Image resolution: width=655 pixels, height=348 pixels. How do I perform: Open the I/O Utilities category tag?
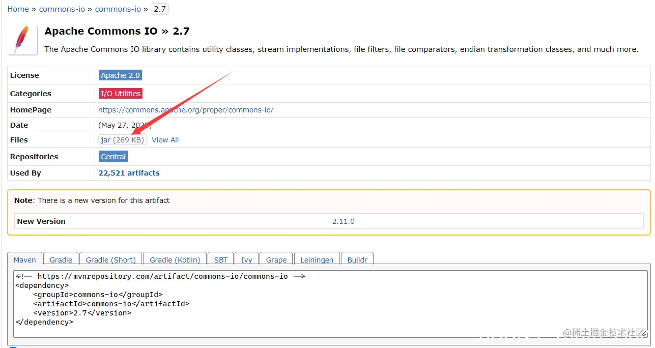click(x=121, y=94)
